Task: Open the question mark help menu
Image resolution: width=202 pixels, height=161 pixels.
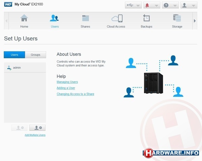Action: coord(166,5)
